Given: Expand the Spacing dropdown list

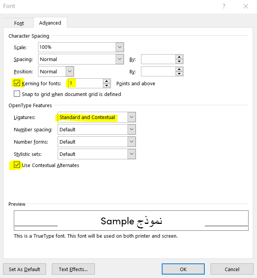Looking at the screenshot, I should [x=119, y=59].
